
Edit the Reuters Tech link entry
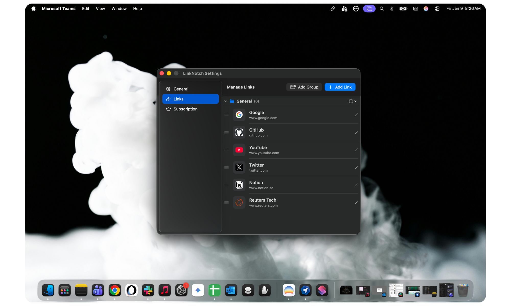click(356, 202)
